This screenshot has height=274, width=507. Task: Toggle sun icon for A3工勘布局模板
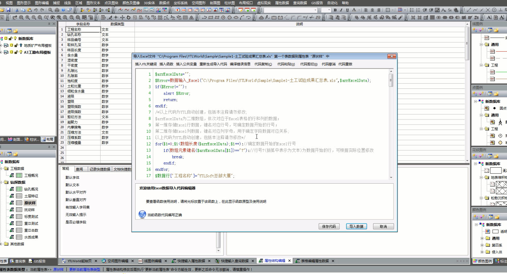pos(12,52)
